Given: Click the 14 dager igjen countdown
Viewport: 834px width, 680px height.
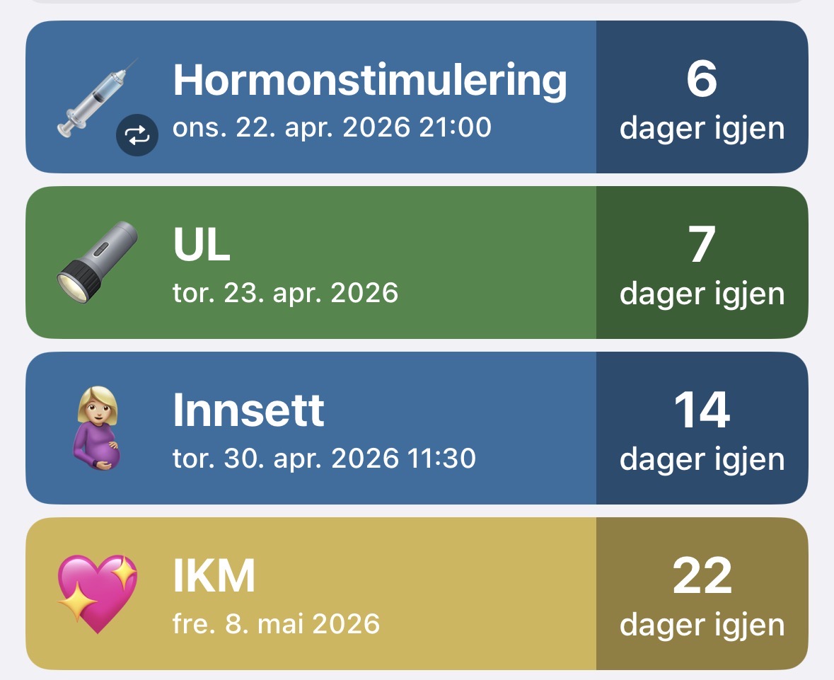Looking at the screenshot, I should [x=702, y=429].
